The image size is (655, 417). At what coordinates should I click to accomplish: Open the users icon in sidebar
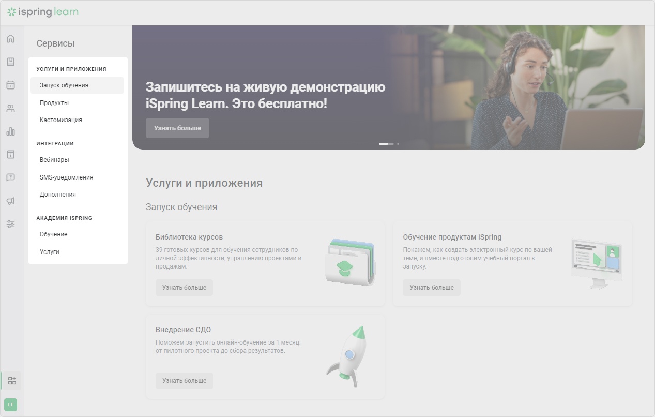10,109
